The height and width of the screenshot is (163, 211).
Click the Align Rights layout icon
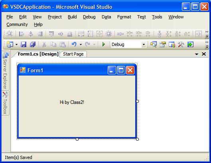coord(40,34)
